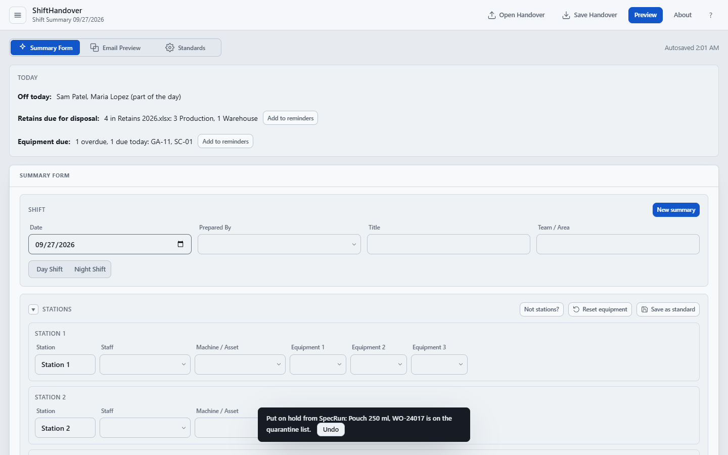Open Station 1 Equipment 1 dropdown
Viewport: 728px width, 455px height.
point(318,365)
